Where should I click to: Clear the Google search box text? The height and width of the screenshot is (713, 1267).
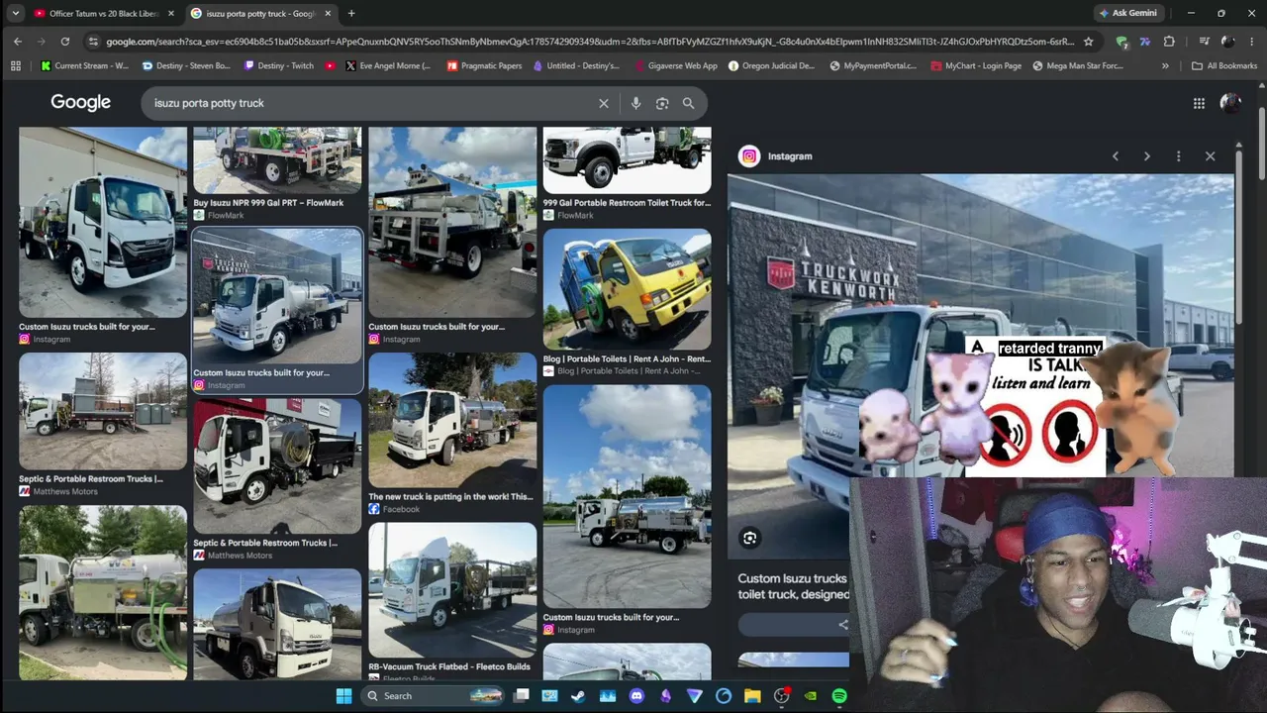[604, 103]
